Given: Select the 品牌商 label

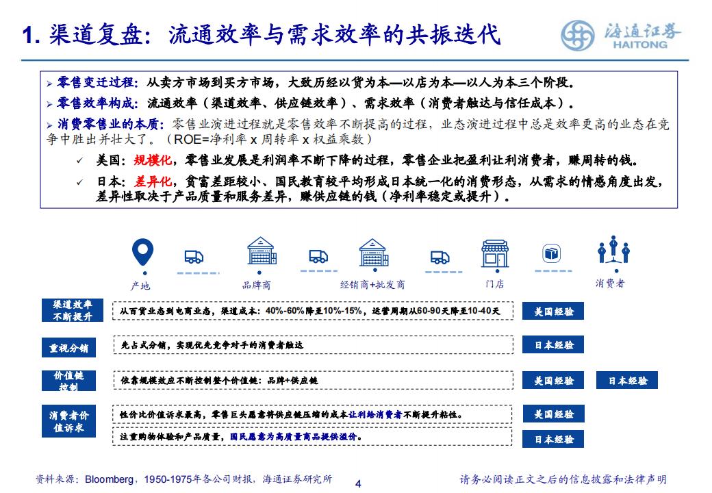Looking at the screenshot, I should (257, 285).
